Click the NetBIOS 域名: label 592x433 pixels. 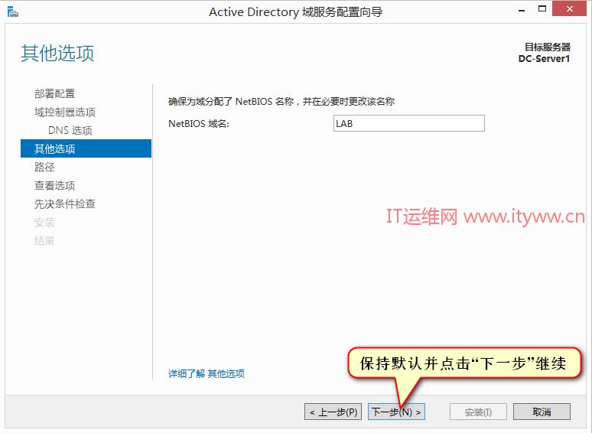(x=199, y=124)
